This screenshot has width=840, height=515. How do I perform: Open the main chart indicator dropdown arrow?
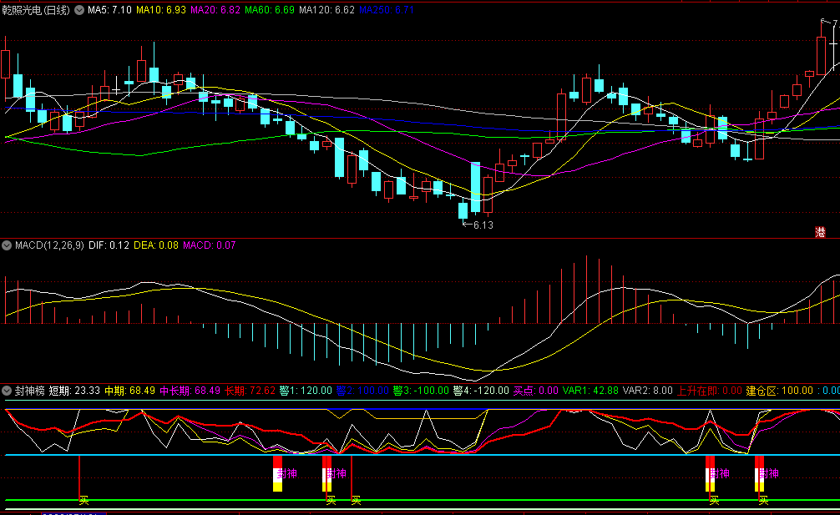(x=79, y=10)
